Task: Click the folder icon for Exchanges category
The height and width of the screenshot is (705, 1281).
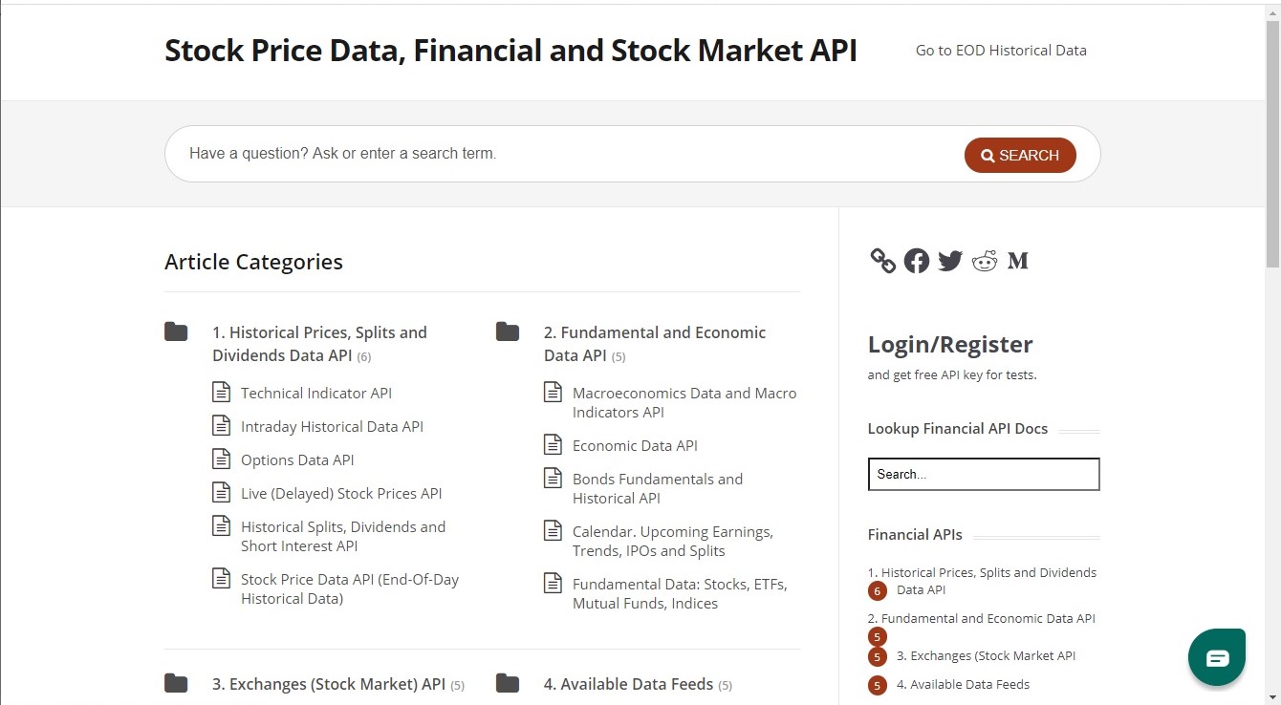Action: [176, 683]
